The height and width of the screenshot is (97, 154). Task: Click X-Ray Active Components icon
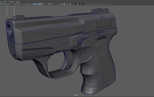coord(65,4)
